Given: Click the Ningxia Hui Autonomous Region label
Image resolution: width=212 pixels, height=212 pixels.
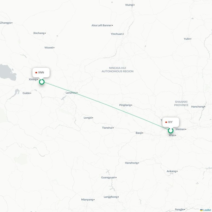Looking at the screenshot, I should point(117,70).
